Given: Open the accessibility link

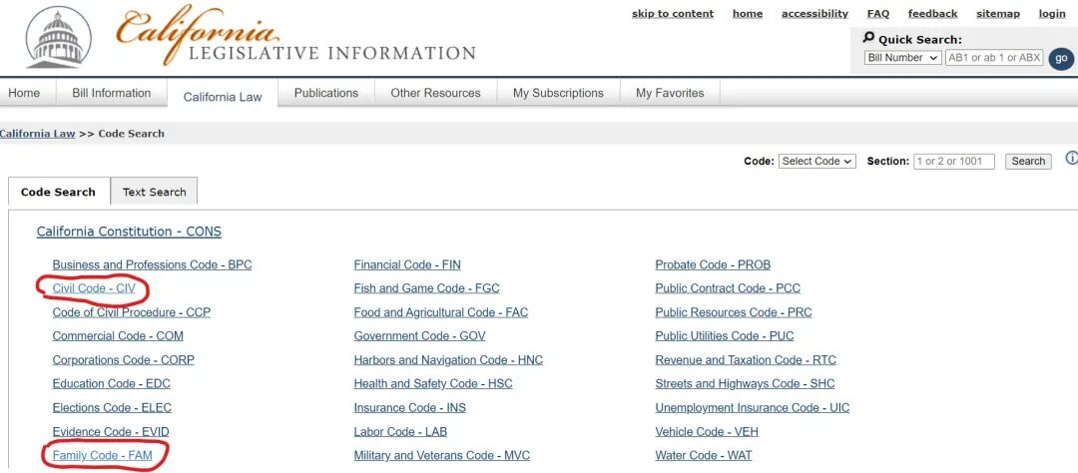Looking at the screenshot, I should click(x=814, y=14).
